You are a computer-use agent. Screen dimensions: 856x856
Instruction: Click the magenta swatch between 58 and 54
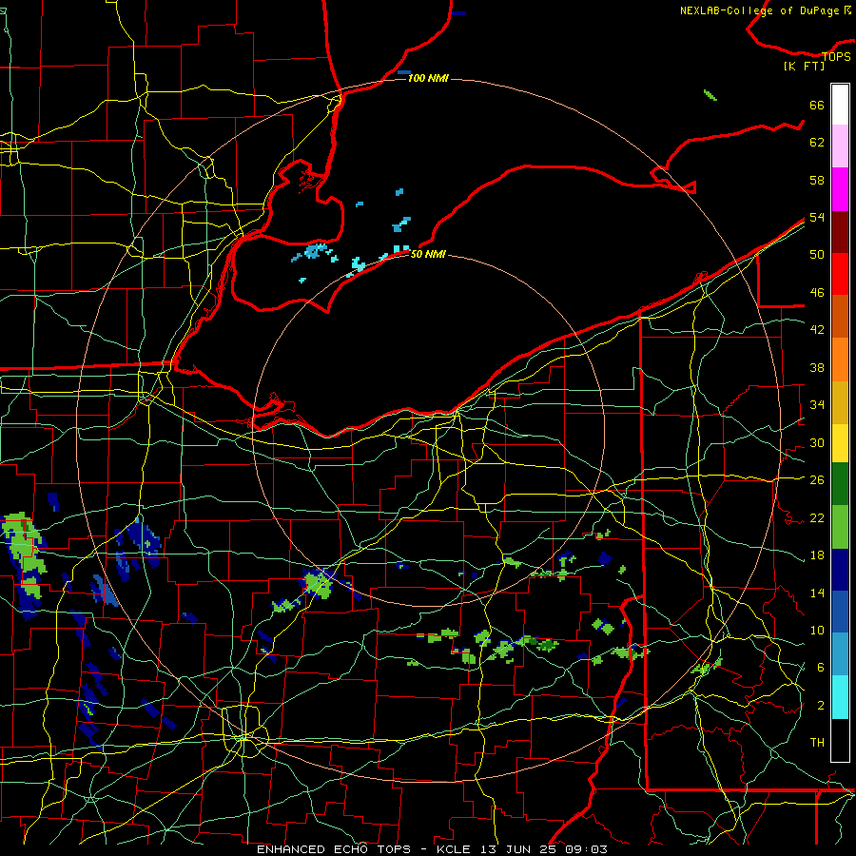tap(840, 189)
